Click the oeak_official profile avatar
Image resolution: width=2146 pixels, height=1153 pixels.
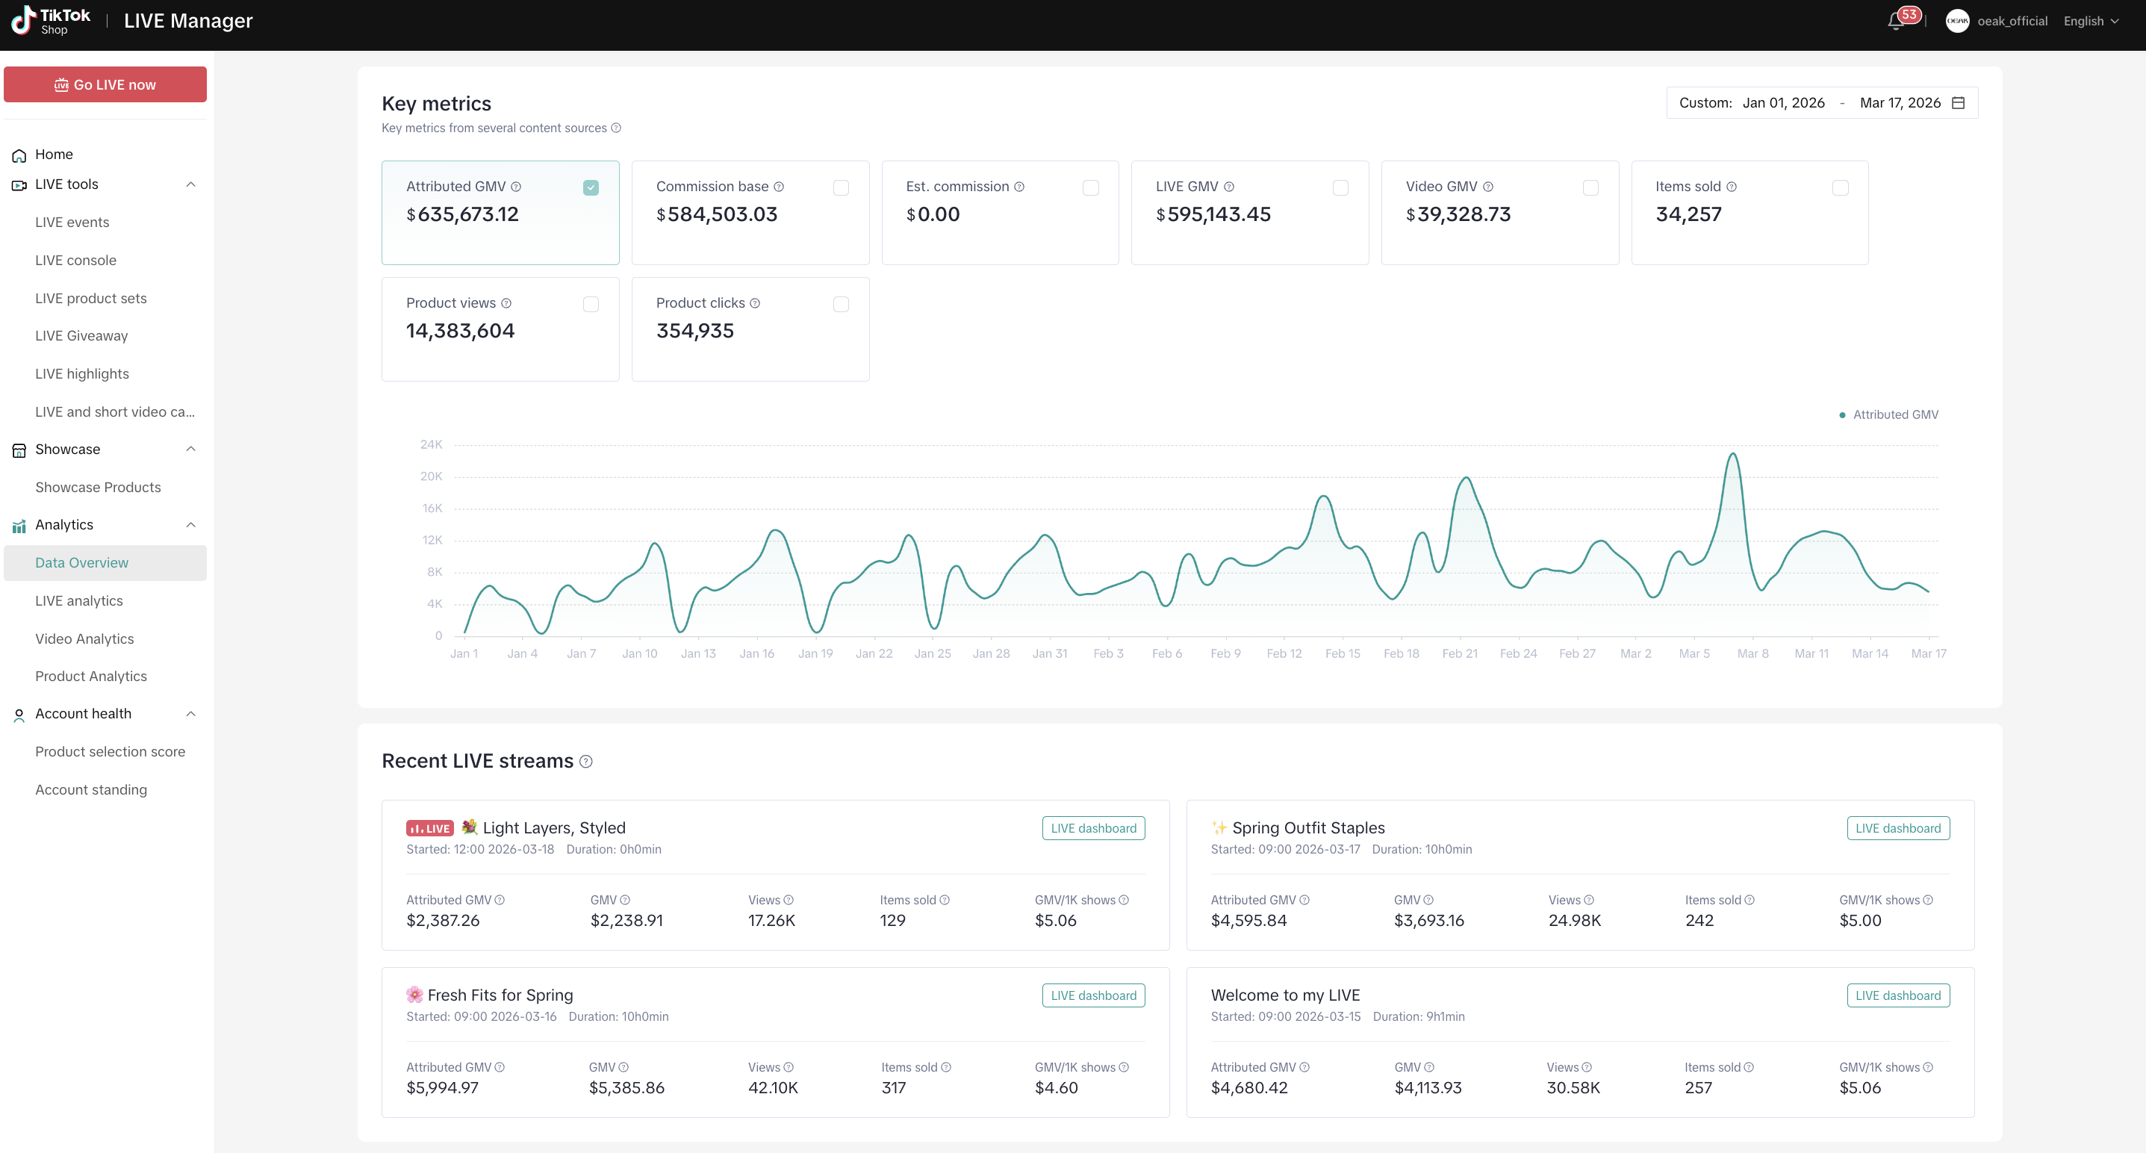pos(1957,21)
